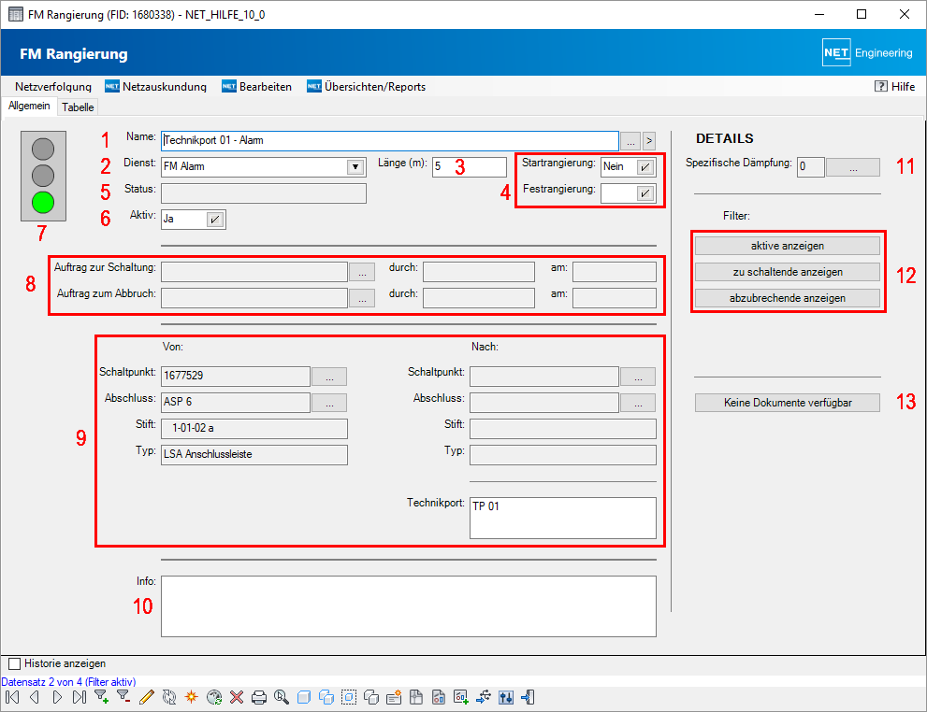Click the printer icon
The width and height of the screenshot is (927, 712).
pyautogui.click(x=259, y=697)
